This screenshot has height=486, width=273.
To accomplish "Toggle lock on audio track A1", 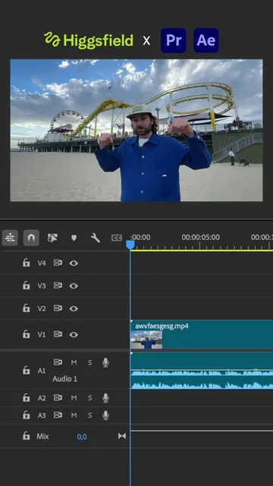I will [27, 371].
